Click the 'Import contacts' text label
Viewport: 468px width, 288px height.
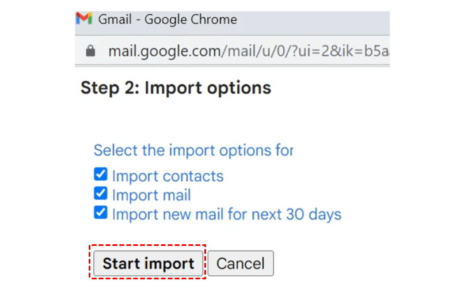click(168, 176)
